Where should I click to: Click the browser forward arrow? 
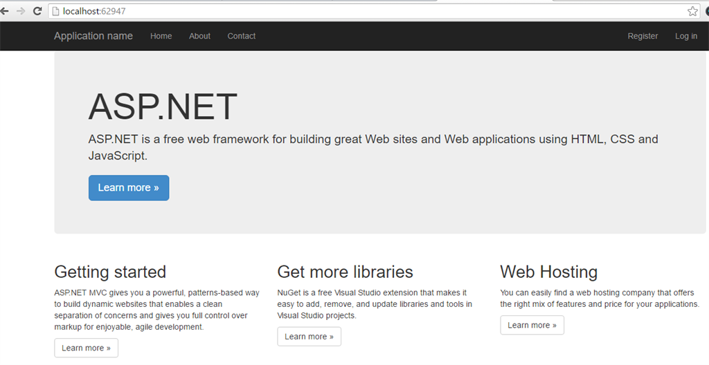20,11
